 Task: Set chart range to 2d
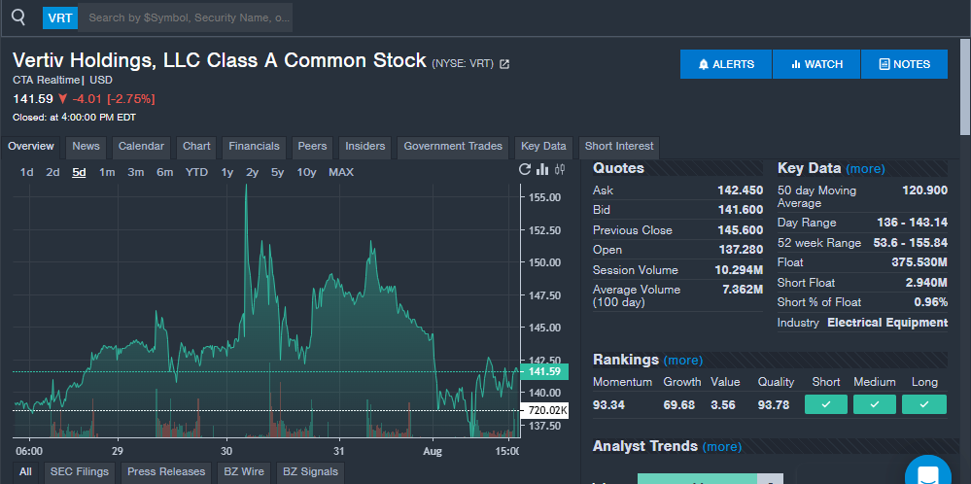point(52,172)
